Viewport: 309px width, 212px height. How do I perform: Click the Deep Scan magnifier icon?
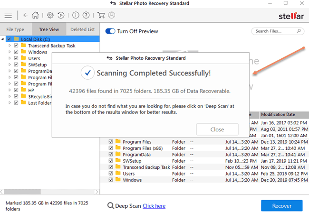click(111, 206)
